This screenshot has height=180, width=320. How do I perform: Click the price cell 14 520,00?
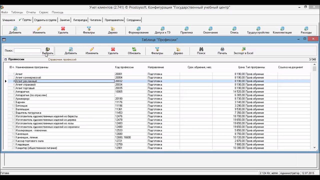click(x=228, y=92)
